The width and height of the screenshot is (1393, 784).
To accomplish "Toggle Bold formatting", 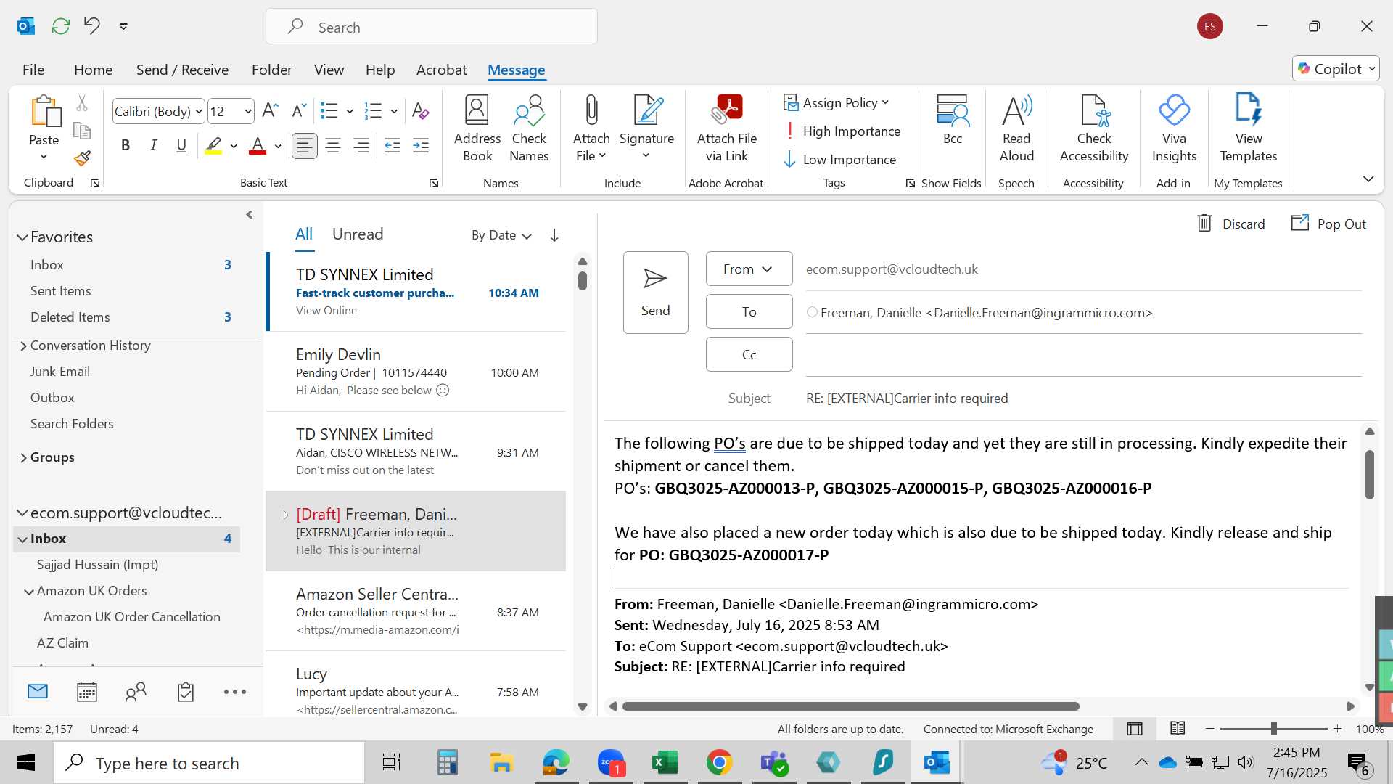I will (x=126, y=146).
